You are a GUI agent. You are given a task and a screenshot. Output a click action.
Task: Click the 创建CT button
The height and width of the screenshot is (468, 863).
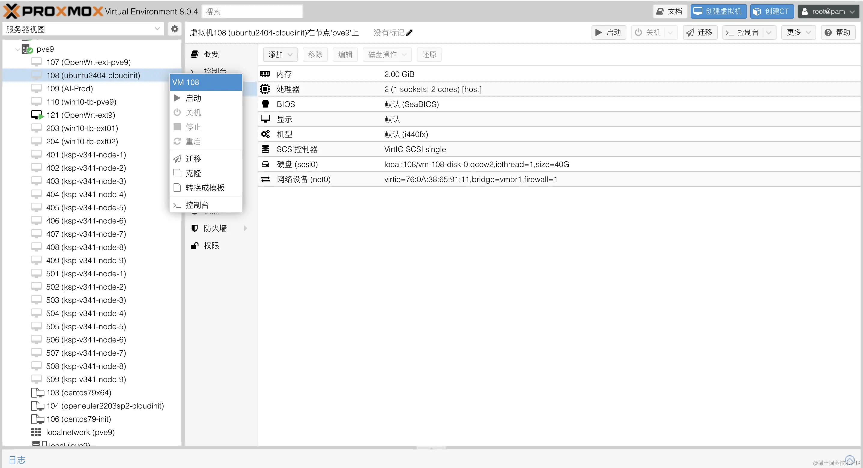771,11
